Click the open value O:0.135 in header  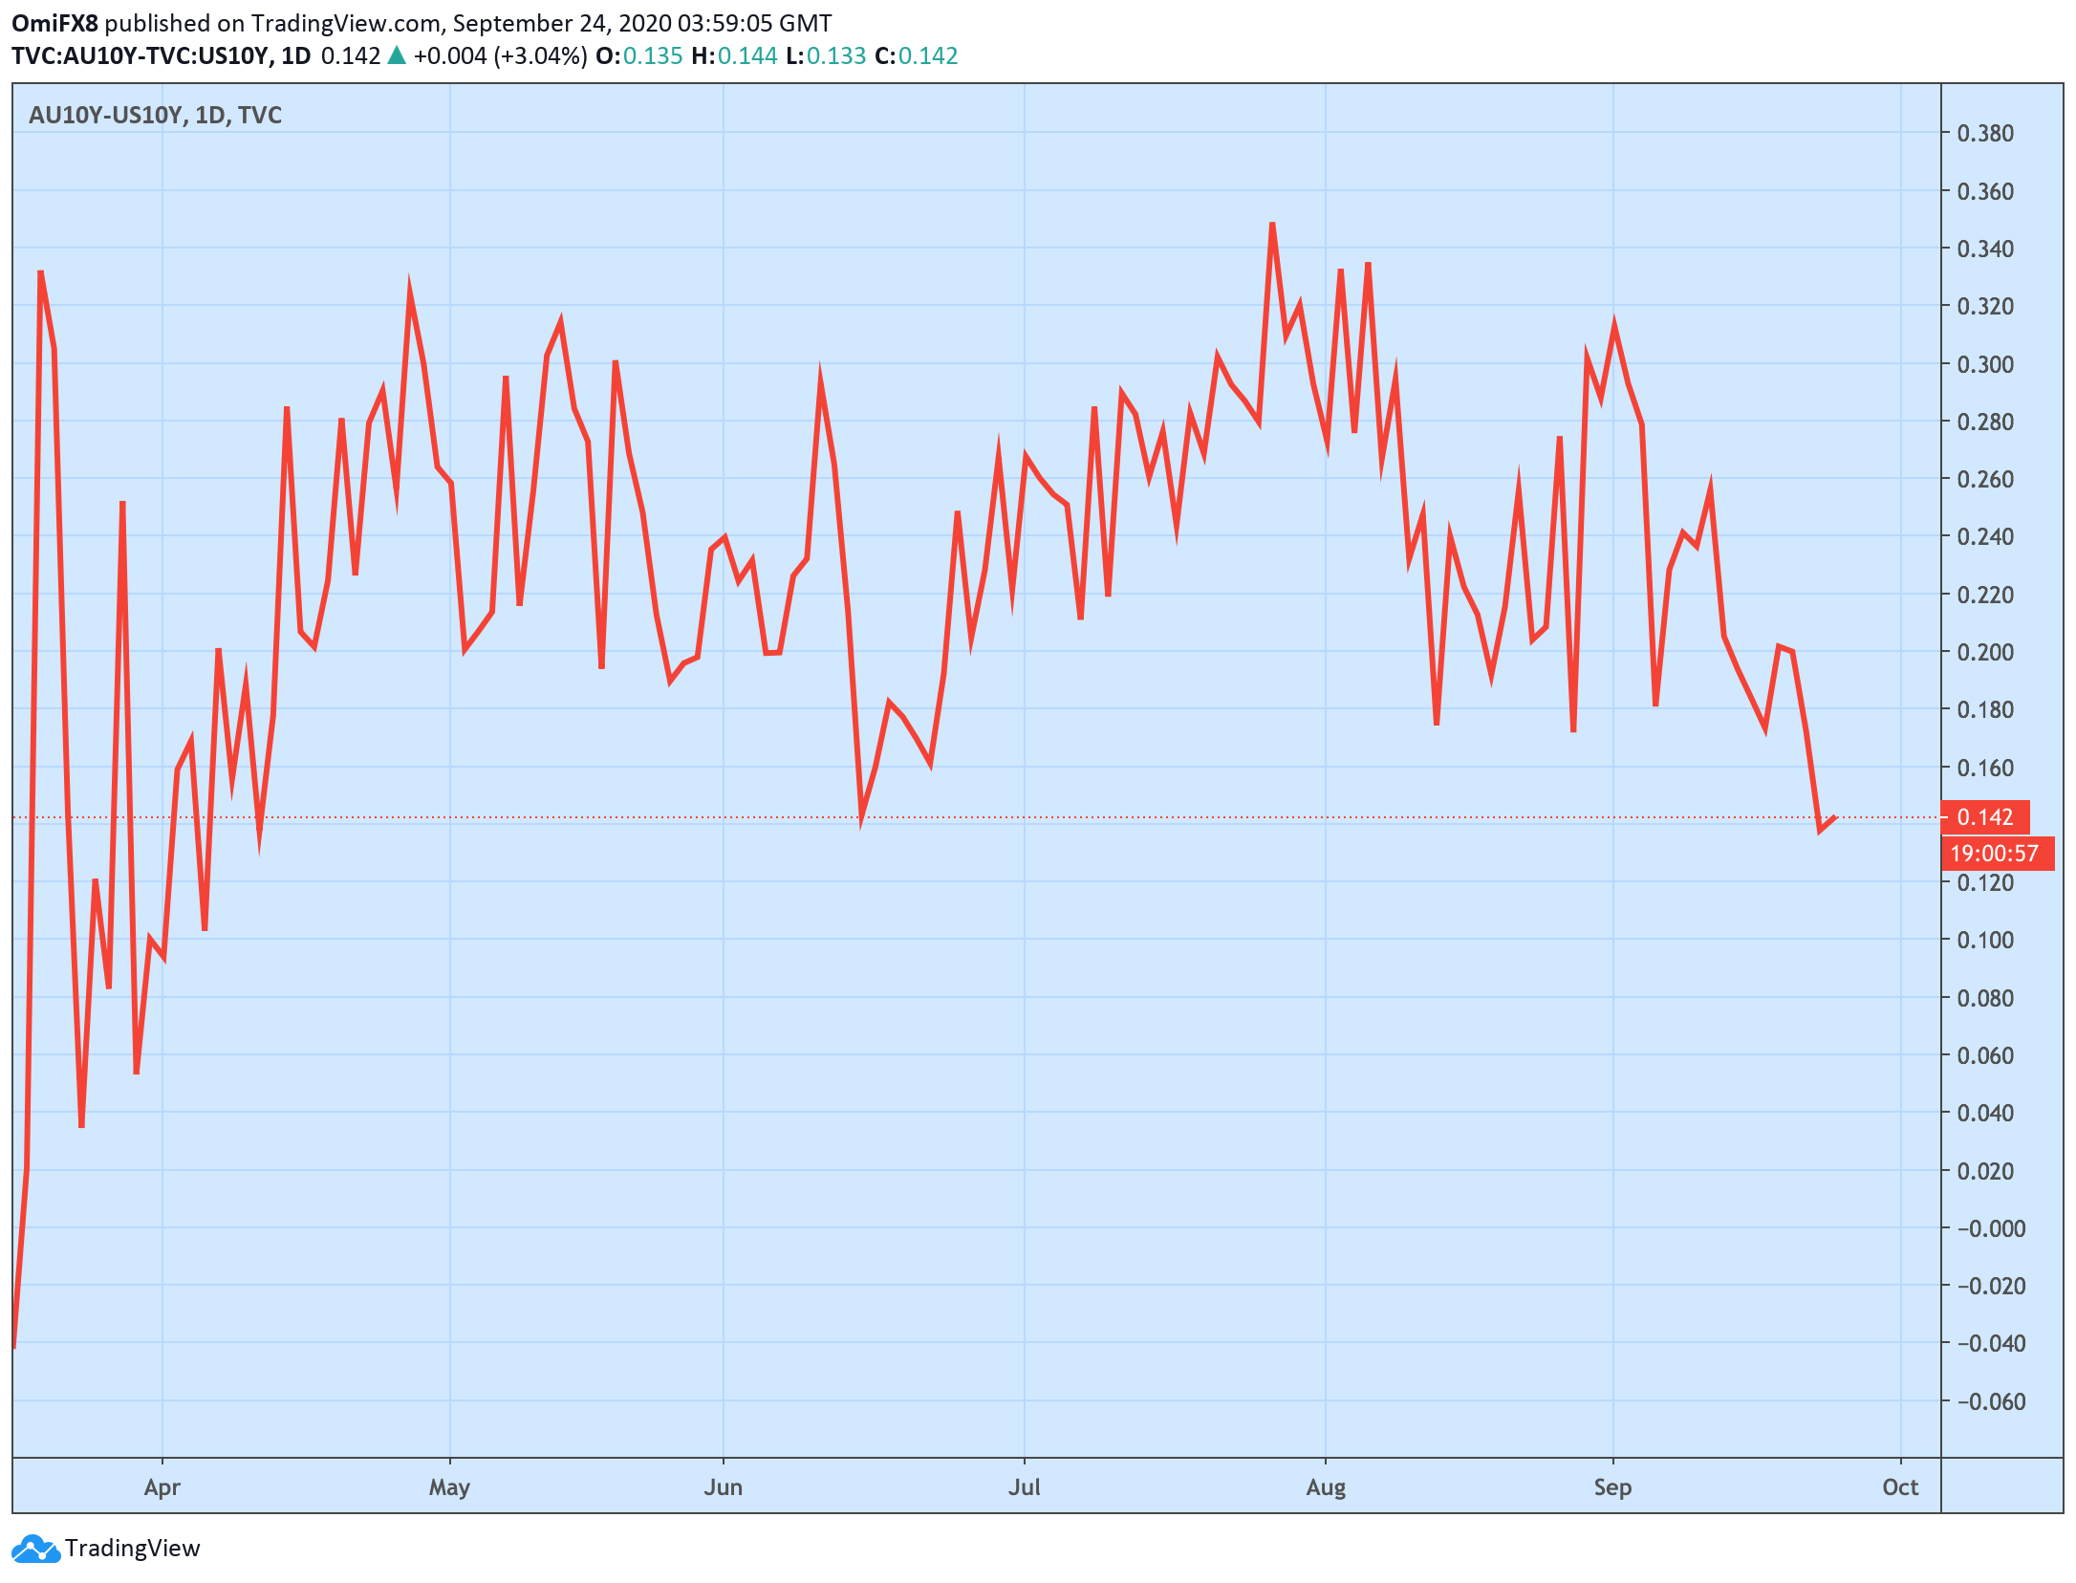point(638,55)
